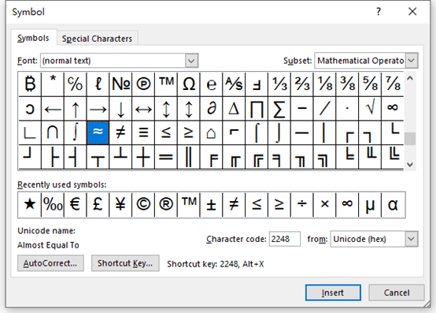
Task: Select the increment Δ symbol
Action: click(x=234, y=109)
